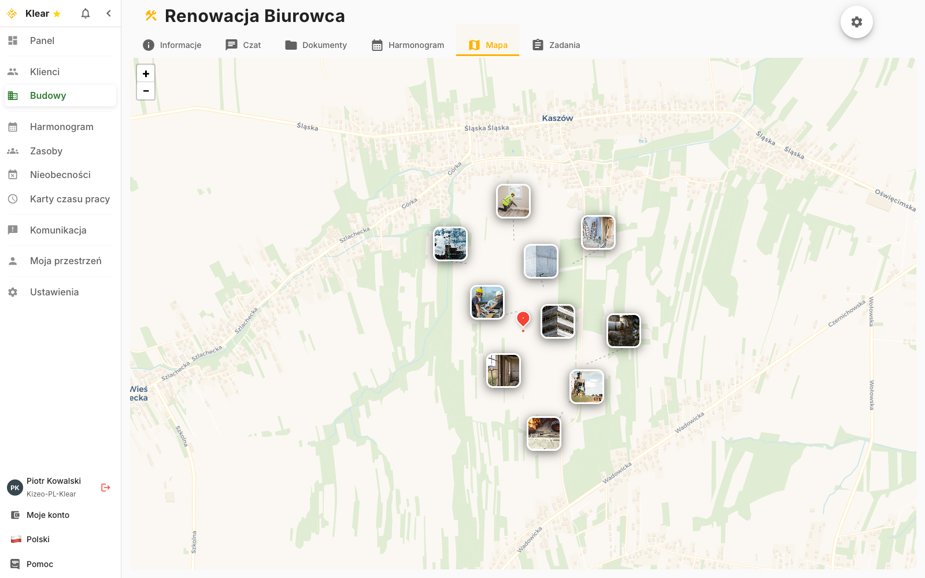Open Ustawienia in the sidebar
The width and height of the screenshot is (925, 578).
point(54,292)
